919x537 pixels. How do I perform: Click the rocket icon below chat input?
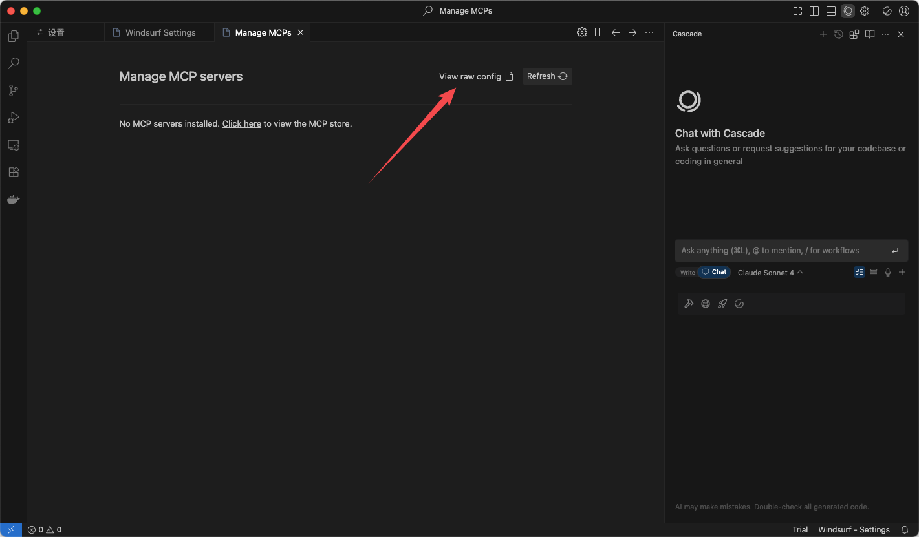(x=722, y=304)
